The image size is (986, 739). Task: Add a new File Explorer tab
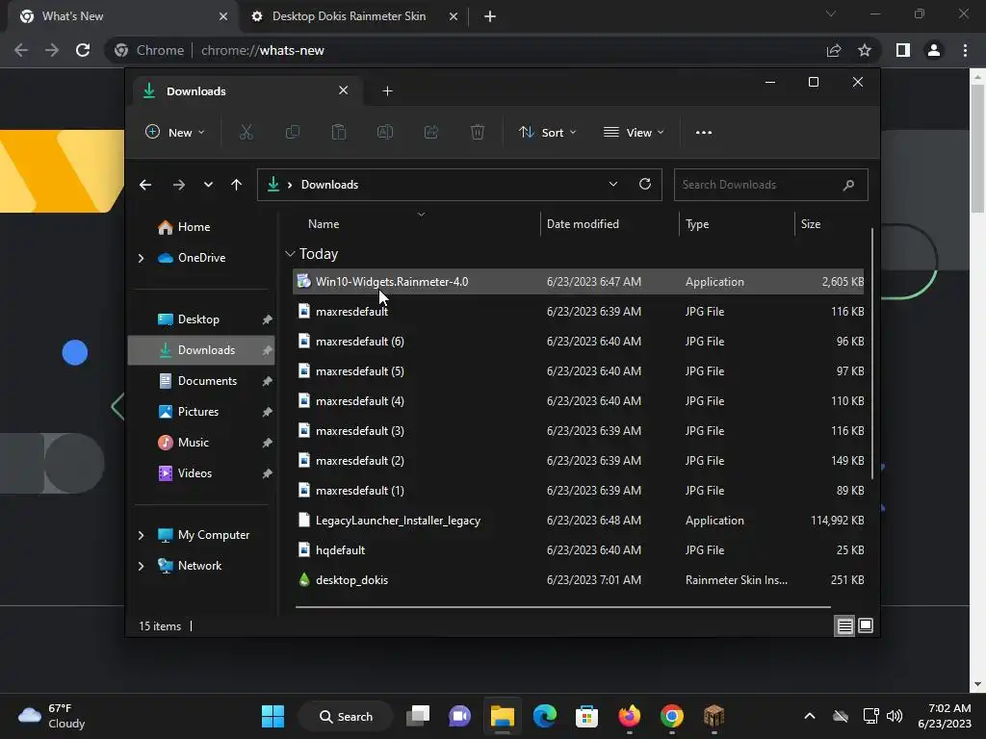pyautogui.click(x=387, y=91)
